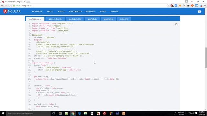Click code line 'export class TodoApp {'
Screen dimensions: 207x116
[x=43, y=63]
